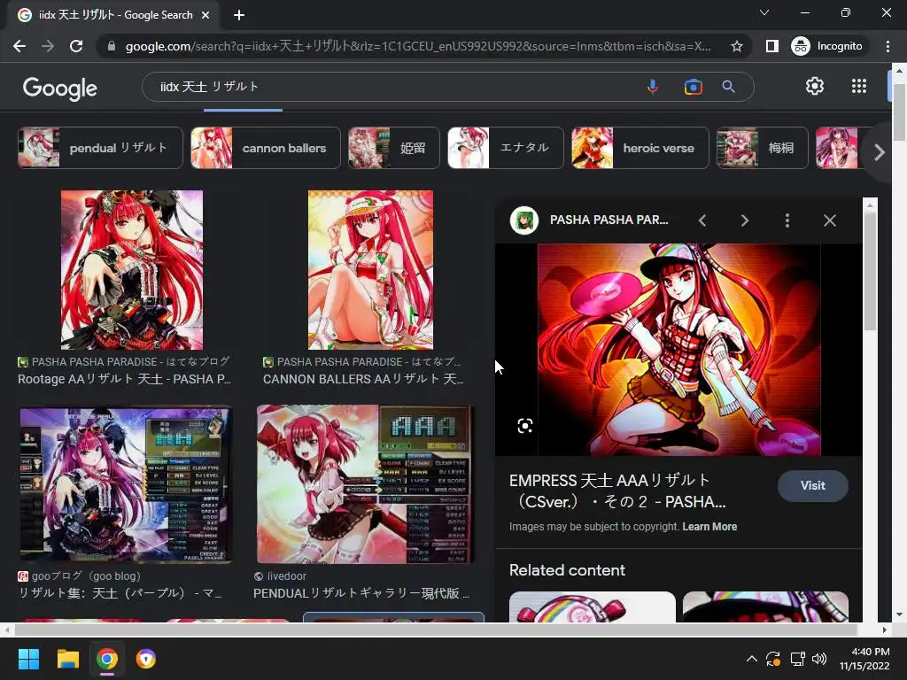Open the Google apps grid
Viewport: 907px width, 680px height.
point(859,86)
